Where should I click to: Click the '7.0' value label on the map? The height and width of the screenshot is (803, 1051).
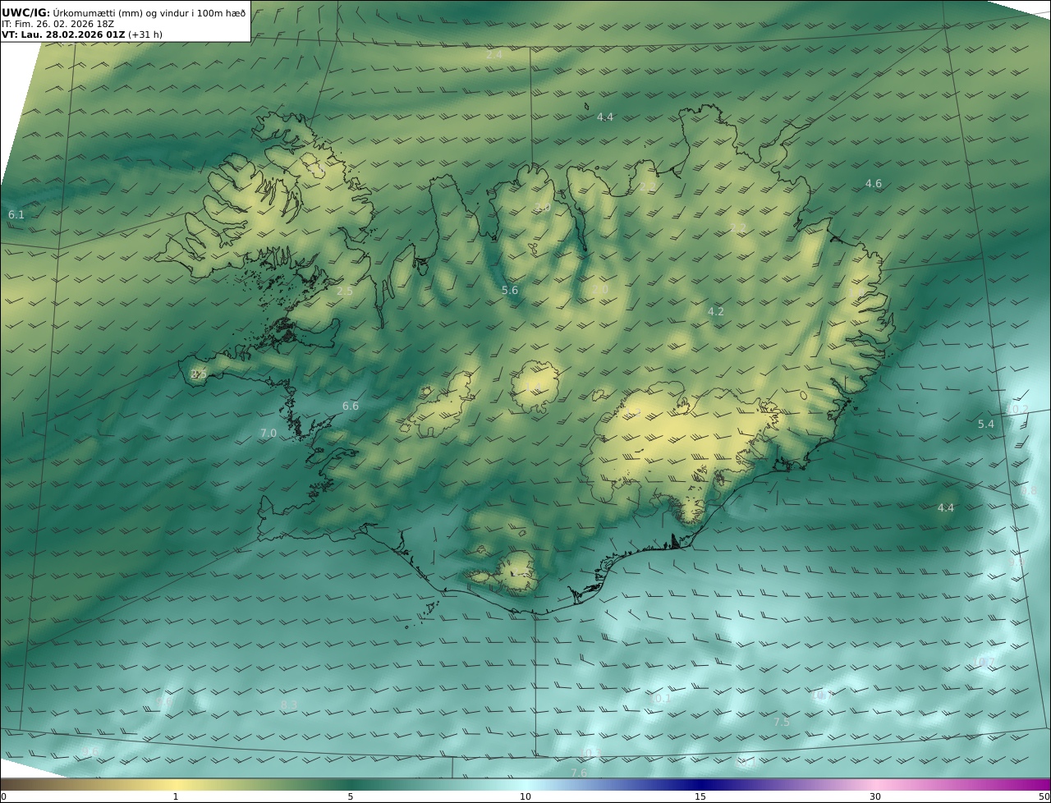point(268,434)
